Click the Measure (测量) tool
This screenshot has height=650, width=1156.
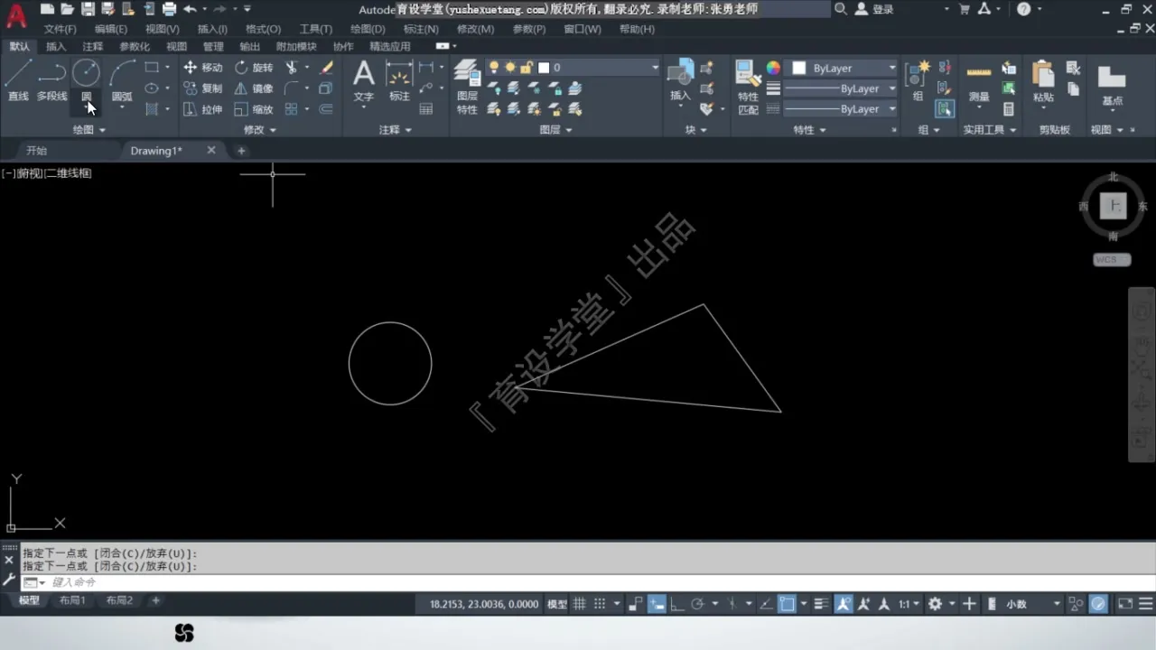point(979,81)
